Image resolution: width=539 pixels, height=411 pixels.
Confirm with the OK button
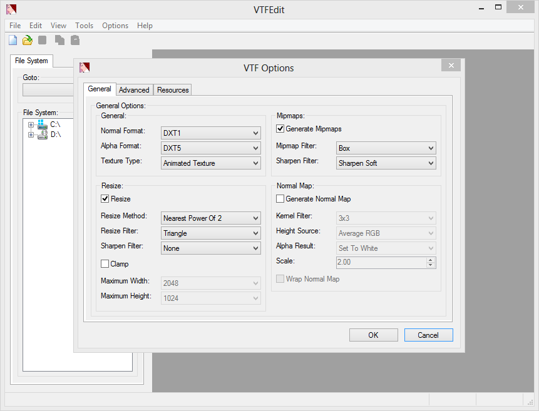[373, 335]
